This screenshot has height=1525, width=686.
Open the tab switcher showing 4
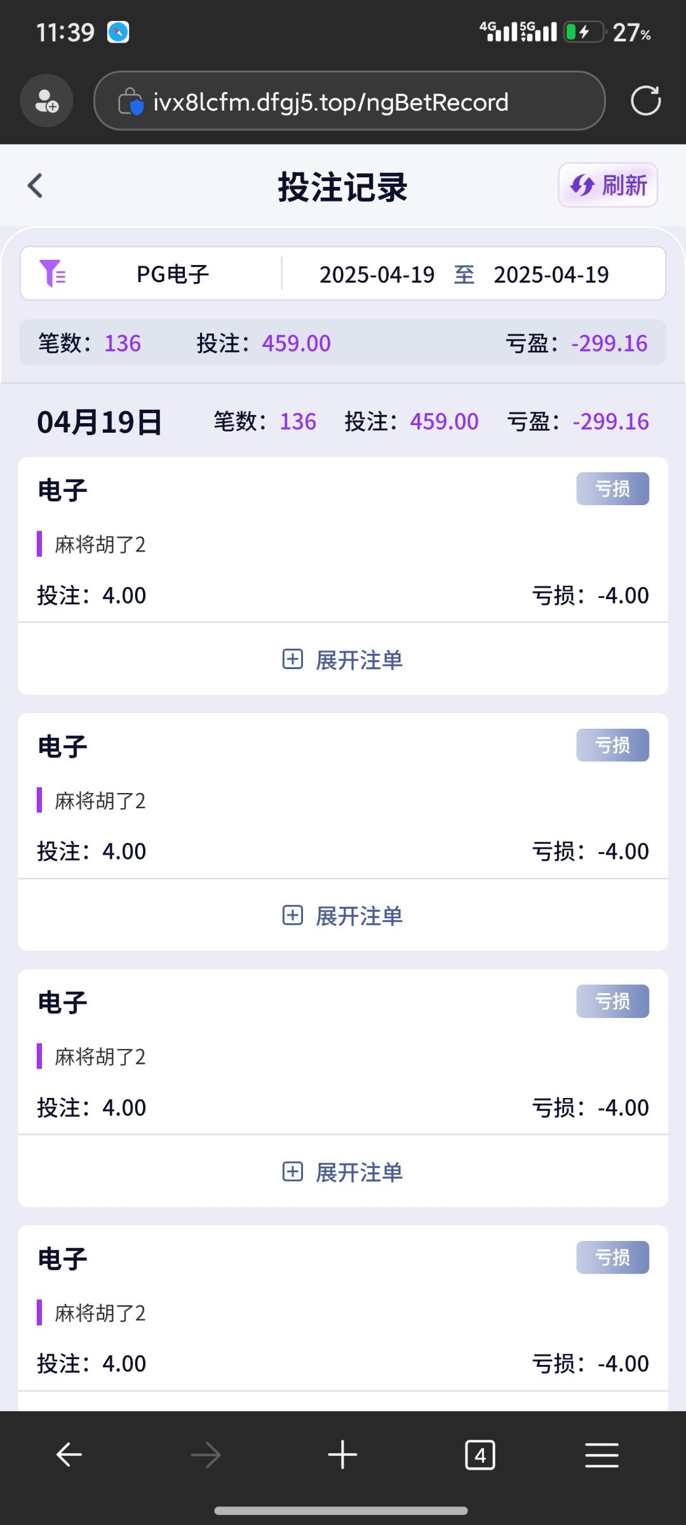[x=480, y=1454]
